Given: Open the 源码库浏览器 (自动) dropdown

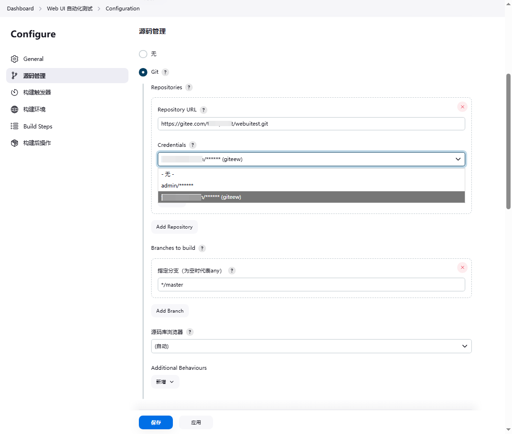Looking at the screenshot, I should click(x=312, y=346).
